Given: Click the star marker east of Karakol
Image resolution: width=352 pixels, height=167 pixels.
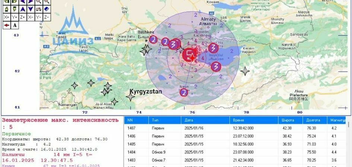Looking at the screenshot, I should click(x=245, y=71).
